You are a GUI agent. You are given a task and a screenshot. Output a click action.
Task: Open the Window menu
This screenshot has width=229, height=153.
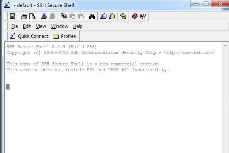pyautogui.click(x=60, y=26)
